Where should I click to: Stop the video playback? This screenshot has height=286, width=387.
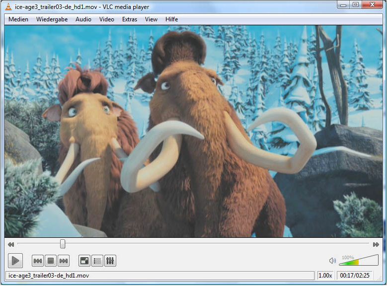pos(51,261)
